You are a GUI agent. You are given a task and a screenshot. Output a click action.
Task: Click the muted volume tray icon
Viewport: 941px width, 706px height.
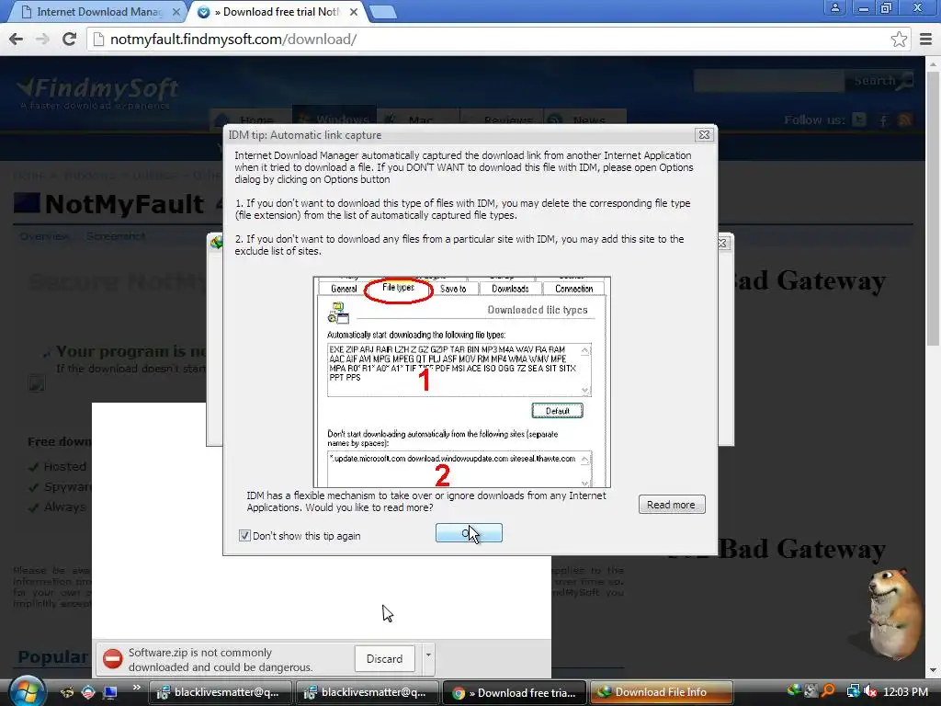click(x=870, y=691)
